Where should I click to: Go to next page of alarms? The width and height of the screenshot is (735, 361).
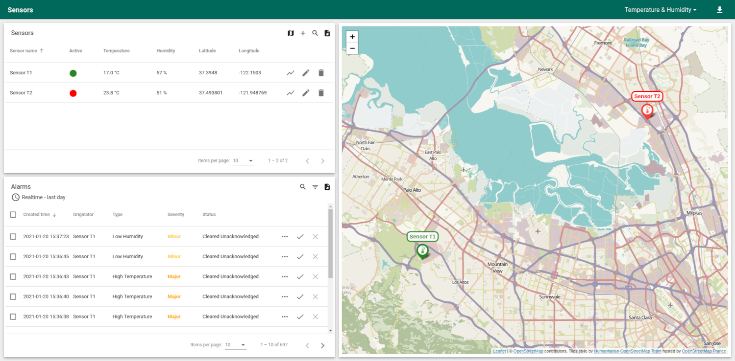point(322,345)
